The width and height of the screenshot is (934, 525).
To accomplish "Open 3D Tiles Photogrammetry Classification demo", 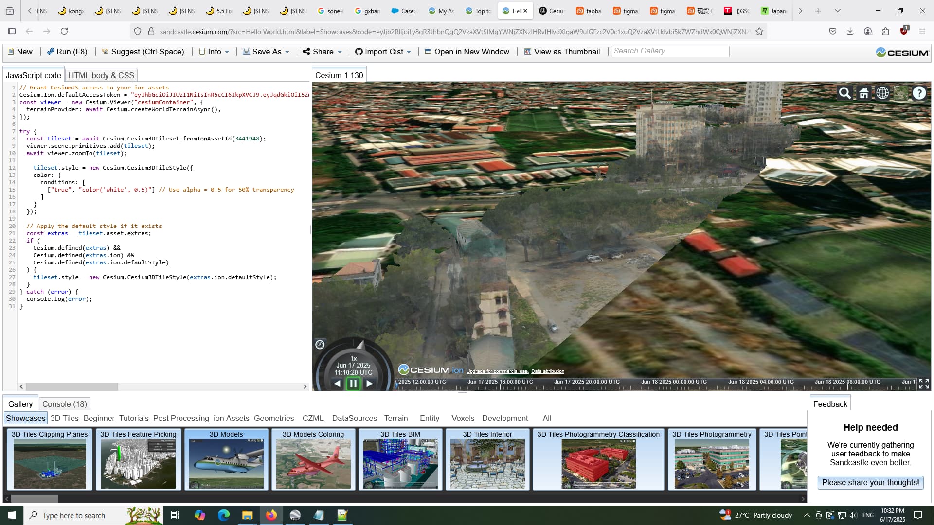I will pyautogui.click(x=598, y=459).
